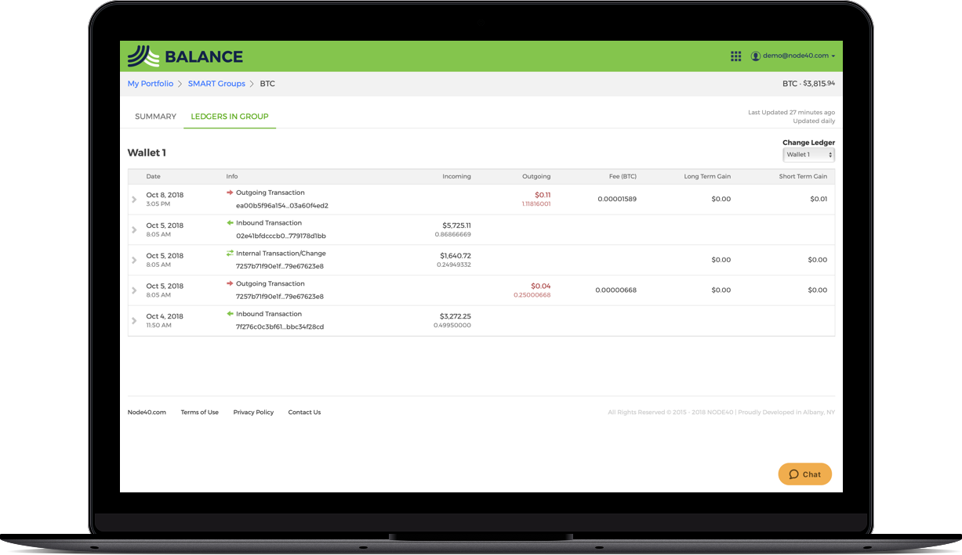Click transaction hash ea00b5f96a154...03a60f4ed2
The height and width of the screenshot is (555, 962).
[x=281, y=206]
